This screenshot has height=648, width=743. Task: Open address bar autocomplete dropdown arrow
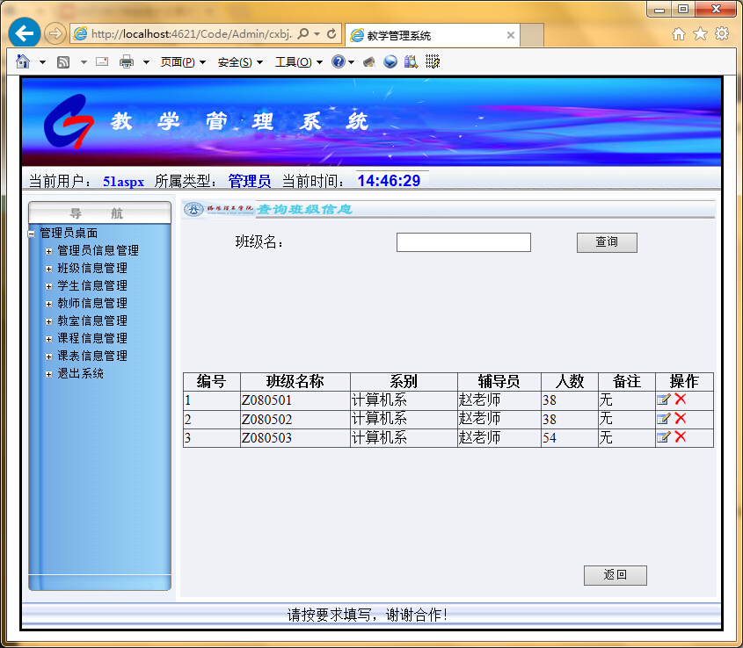pos(317,33)
